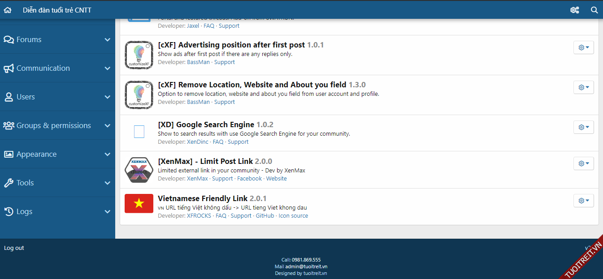Click the Appearance image sidebar icon

click(x=9, y=154)
